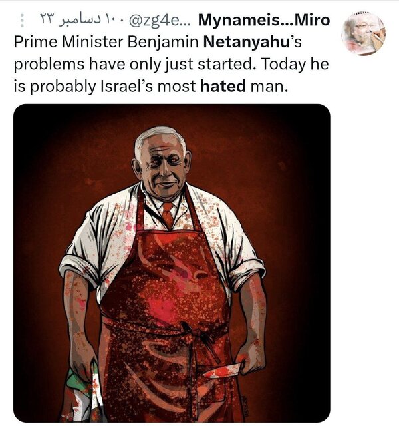This screenshot has height=426, width=399.
Task: Click the phrase "Today he" in tweet
Action: [x=295, y=65]
